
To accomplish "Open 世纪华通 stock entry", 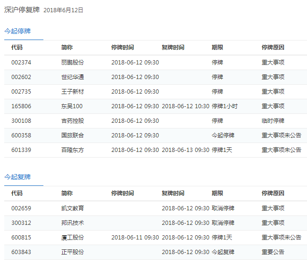I will click(73, 77).
